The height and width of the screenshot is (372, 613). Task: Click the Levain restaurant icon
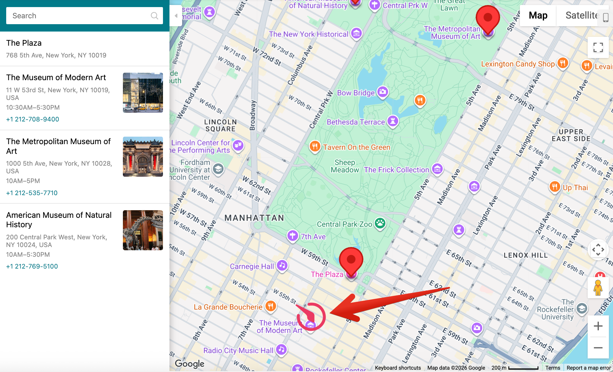[x=587, y=66]
